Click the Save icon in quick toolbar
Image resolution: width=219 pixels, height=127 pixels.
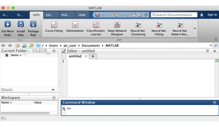click(97, 15)
